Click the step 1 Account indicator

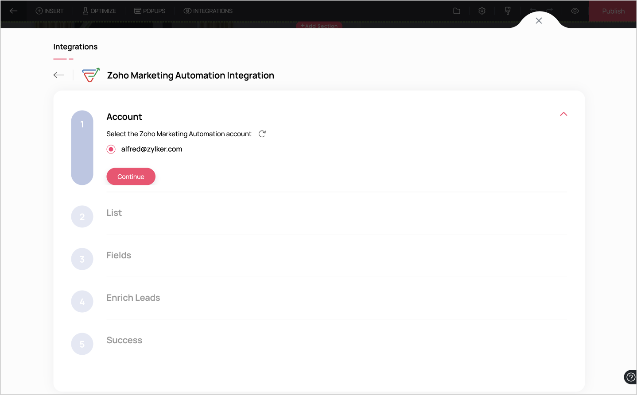pos(82,148)
